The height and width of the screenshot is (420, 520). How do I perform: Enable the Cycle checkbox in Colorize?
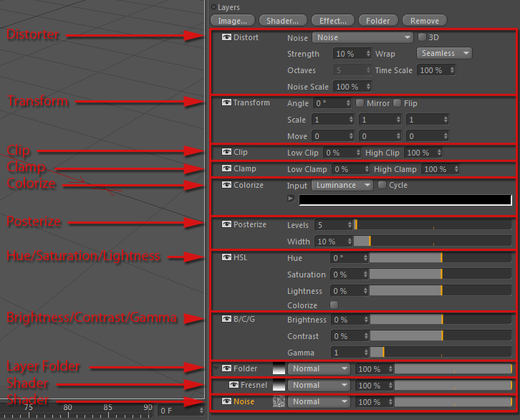click(382, 186)
